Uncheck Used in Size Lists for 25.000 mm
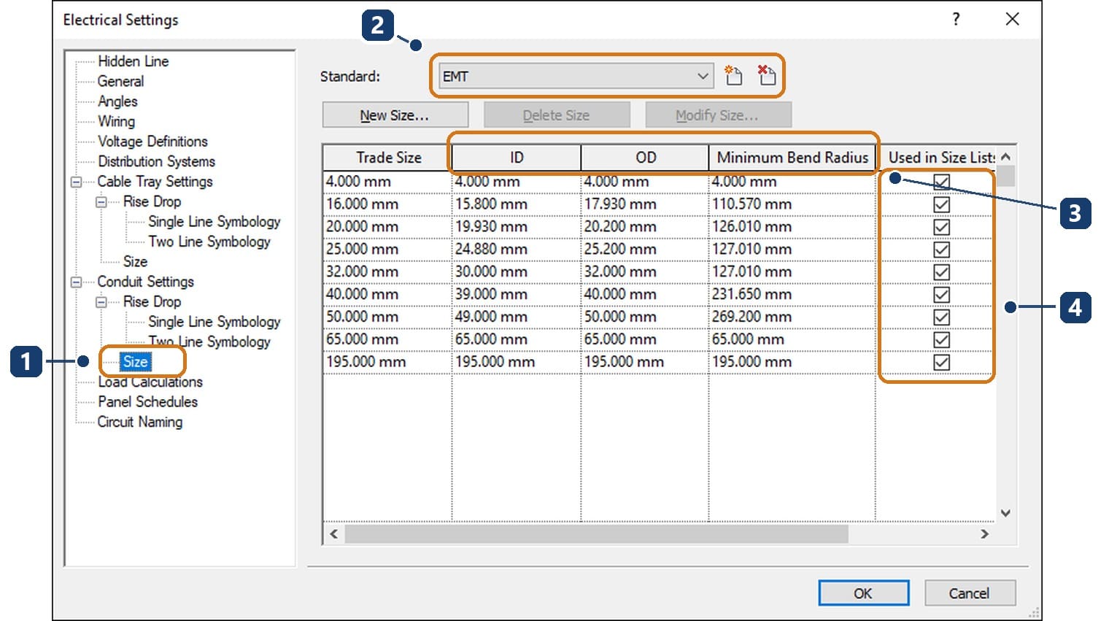 click(x=941, y=250)
